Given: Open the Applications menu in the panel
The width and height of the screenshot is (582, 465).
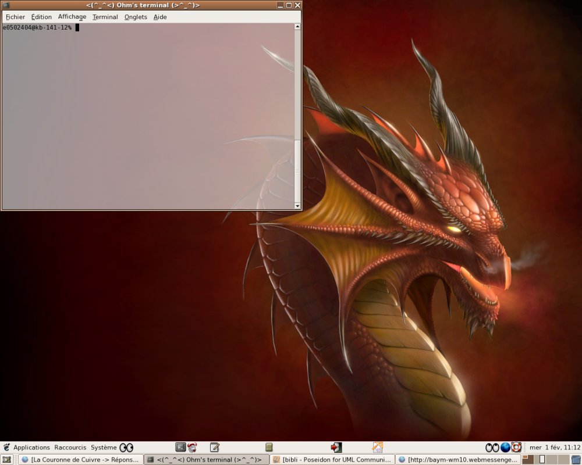Looking at the screenshot, I should (x=31, y=448).
